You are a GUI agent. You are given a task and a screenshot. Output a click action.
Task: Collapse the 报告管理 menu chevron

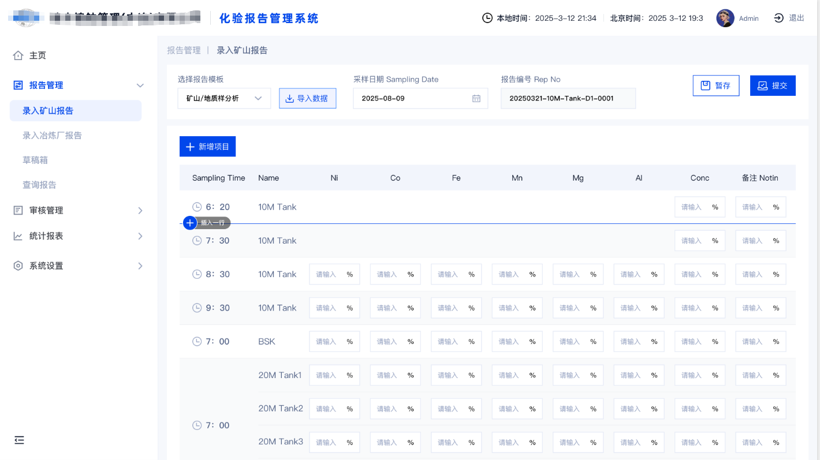(140, 85)
